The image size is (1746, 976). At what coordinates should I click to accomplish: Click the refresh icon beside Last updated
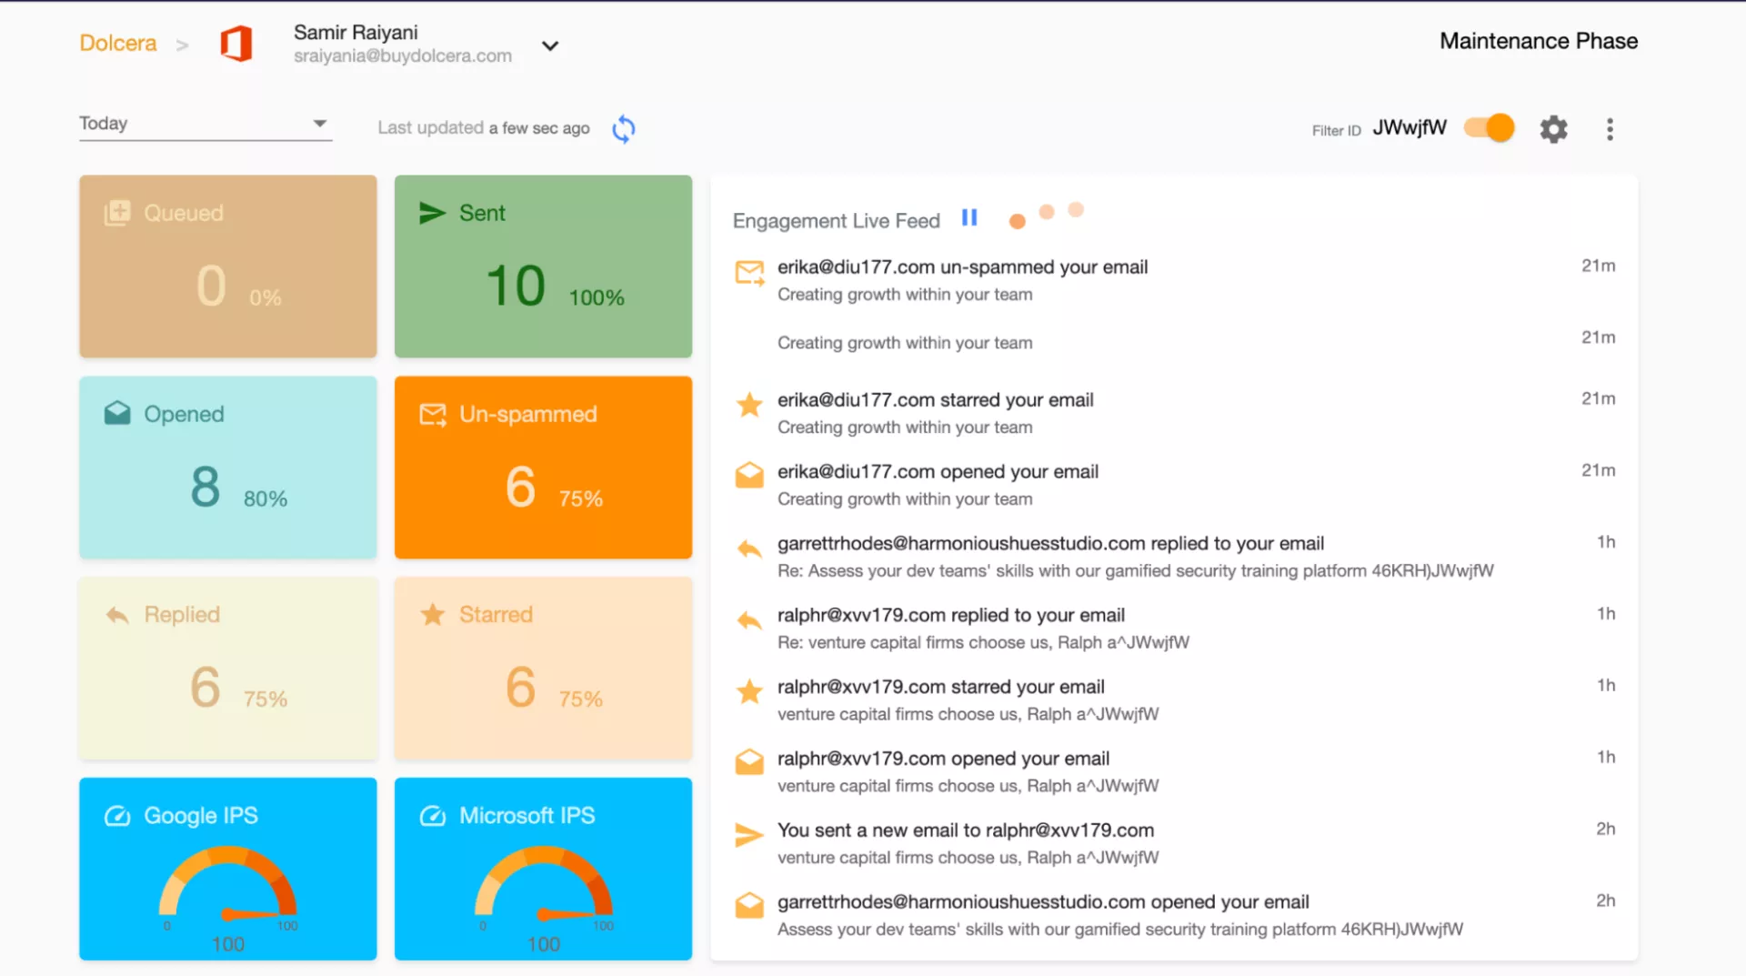click(x=624, y=129)
